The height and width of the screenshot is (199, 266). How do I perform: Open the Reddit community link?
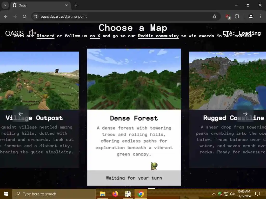(158, 36)
